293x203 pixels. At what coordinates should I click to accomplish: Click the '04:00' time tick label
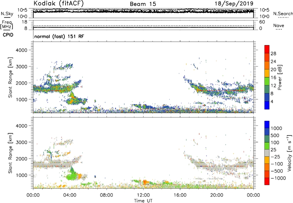[70, 195]
